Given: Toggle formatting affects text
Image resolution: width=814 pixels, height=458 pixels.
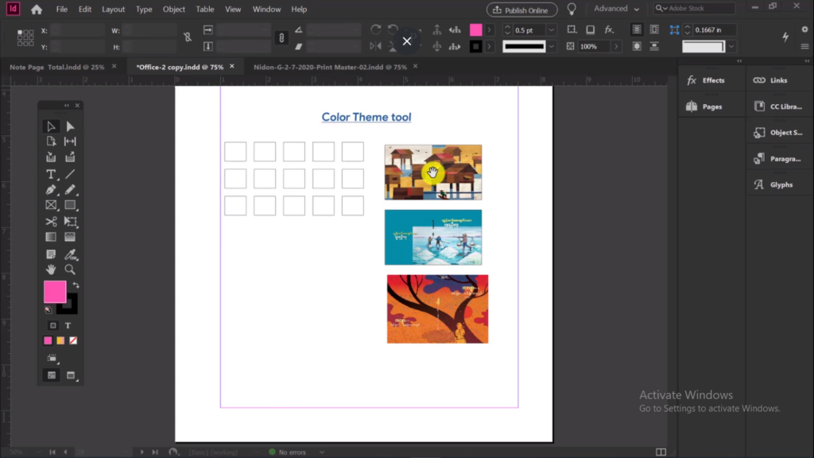Looking at the screenshot, I should pyautogui.click(x=68, y=325).
